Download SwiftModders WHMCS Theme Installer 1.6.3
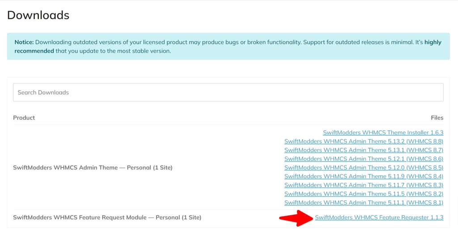This screenshot has width=458, height=237. click(383, 133)
